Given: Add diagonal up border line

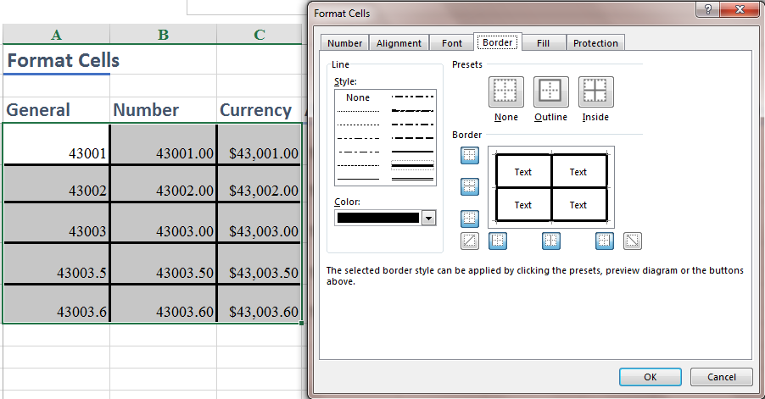Looking at the screenshot, I should 470,241.
